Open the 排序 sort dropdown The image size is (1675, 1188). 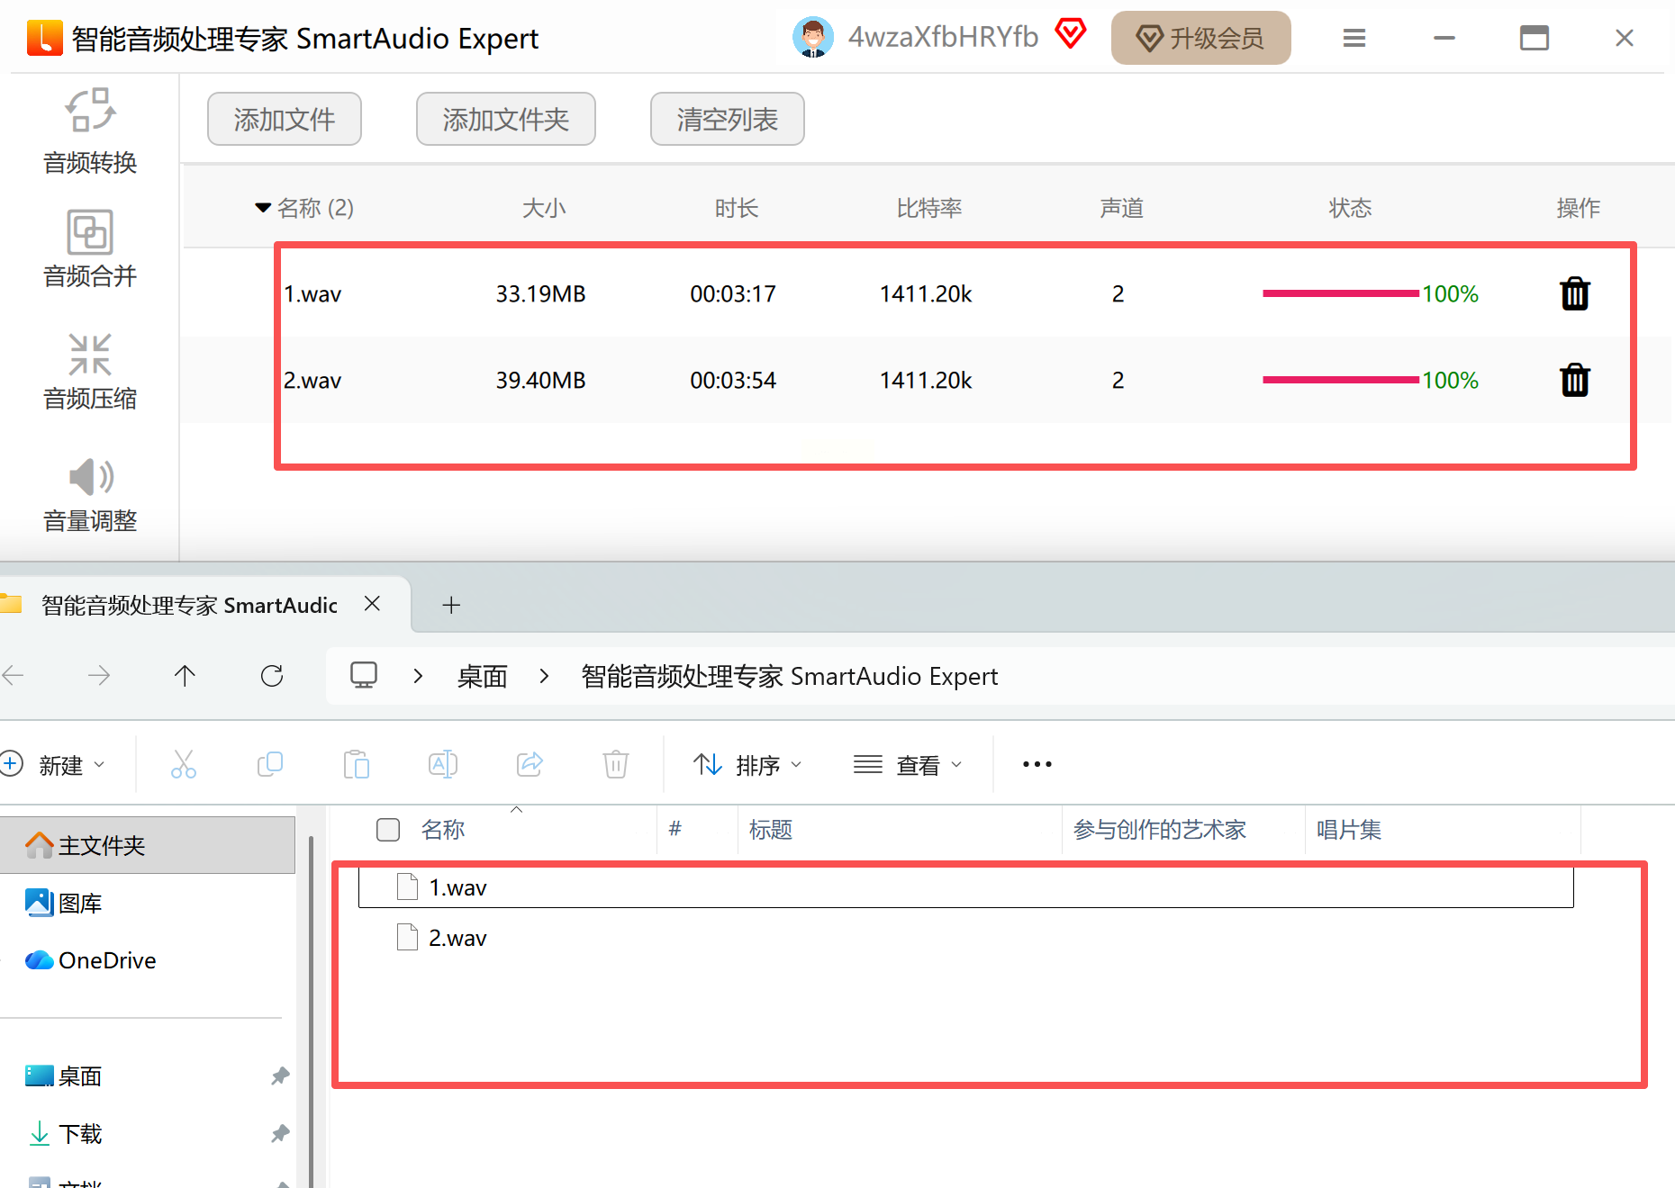coord(747,764)
